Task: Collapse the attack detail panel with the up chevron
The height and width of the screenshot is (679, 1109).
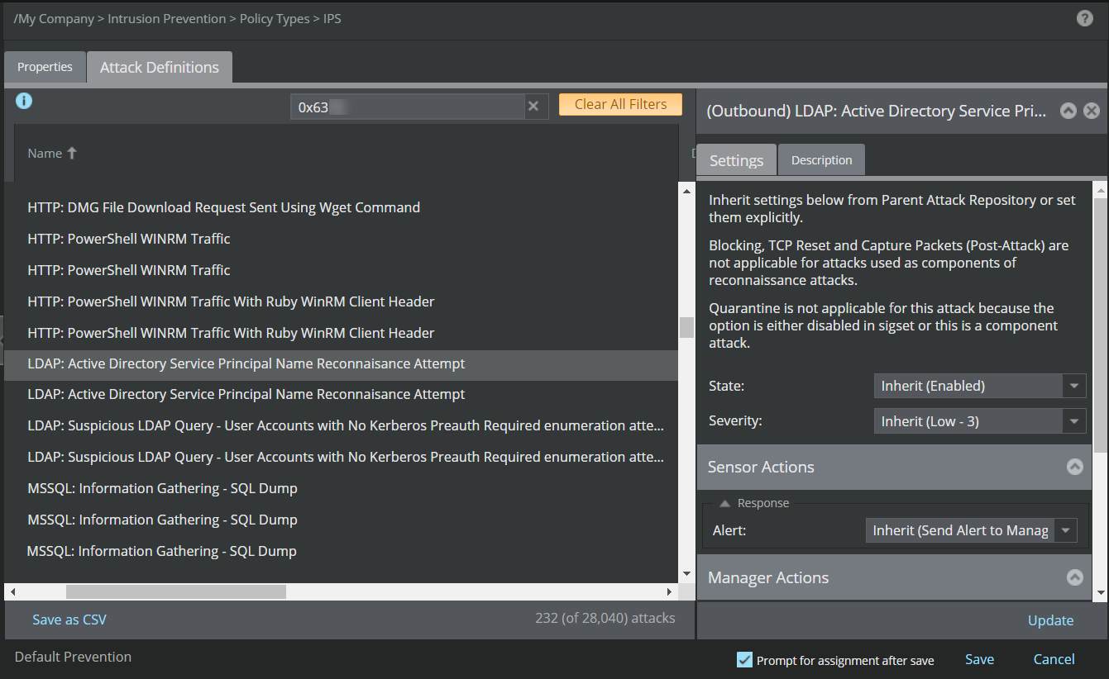Action: pos(1068,111)
